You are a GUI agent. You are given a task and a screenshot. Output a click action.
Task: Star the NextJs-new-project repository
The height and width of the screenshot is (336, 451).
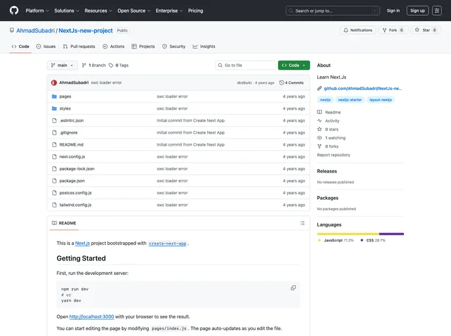coord(422,30)
